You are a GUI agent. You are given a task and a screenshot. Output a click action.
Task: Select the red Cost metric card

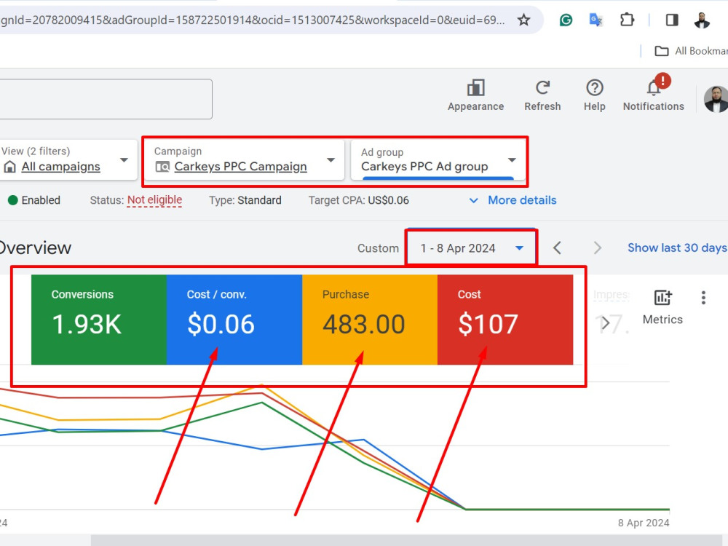506,320
